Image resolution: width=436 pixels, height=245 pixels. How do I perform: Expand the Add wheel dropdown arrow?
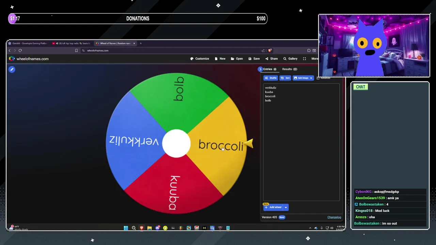tap(286, 207)
